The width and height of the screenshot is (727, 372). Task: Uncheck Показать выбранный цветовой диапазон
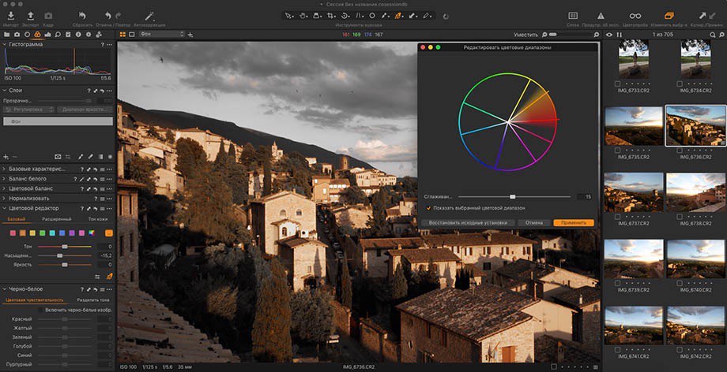428,208
